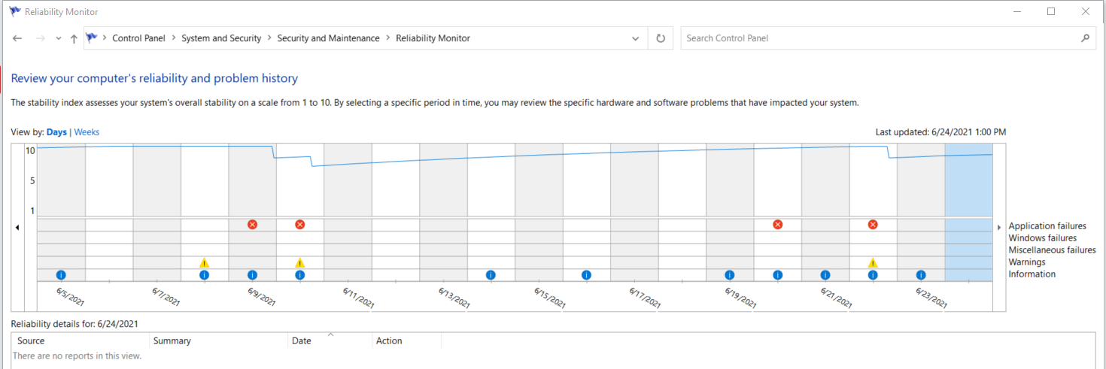The image size is (1106, 369).
Task: Select the 6/7/2021 date label
Action: tap(166, 297)
